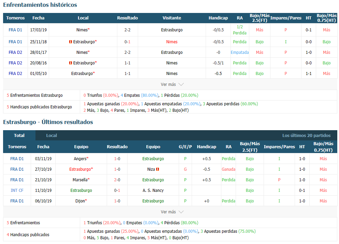
Task: Click red visitor team Nimes on 25/11/18
Action: [172, 42]
